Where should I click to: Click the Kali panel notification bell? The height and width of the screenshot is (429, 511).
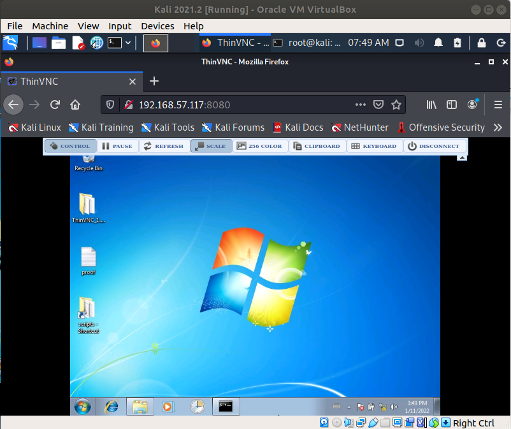click(x=438, y=43)
